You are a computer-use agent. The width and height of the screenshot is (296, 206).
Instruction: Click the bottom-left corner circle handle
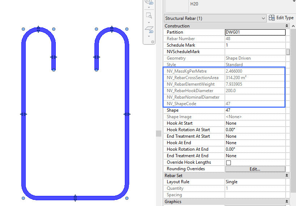24,198
